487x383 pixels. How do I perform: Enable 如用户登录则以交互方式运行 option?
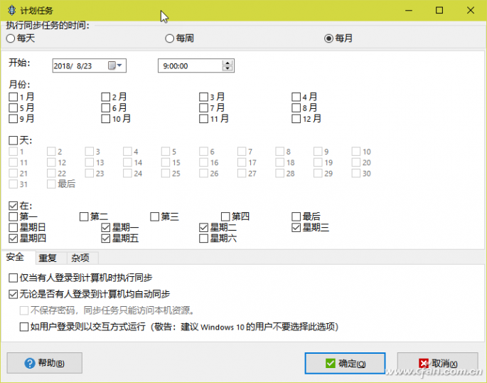(x=24, y=327)
